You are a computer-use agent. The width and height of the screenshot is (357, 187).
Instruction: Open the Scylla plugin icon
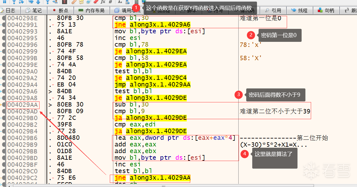(x=65, y=2)
